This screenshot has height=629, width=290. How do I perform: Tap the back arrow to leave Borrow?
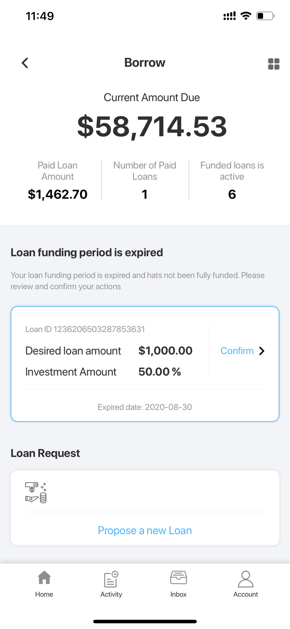tap(25, 62)
